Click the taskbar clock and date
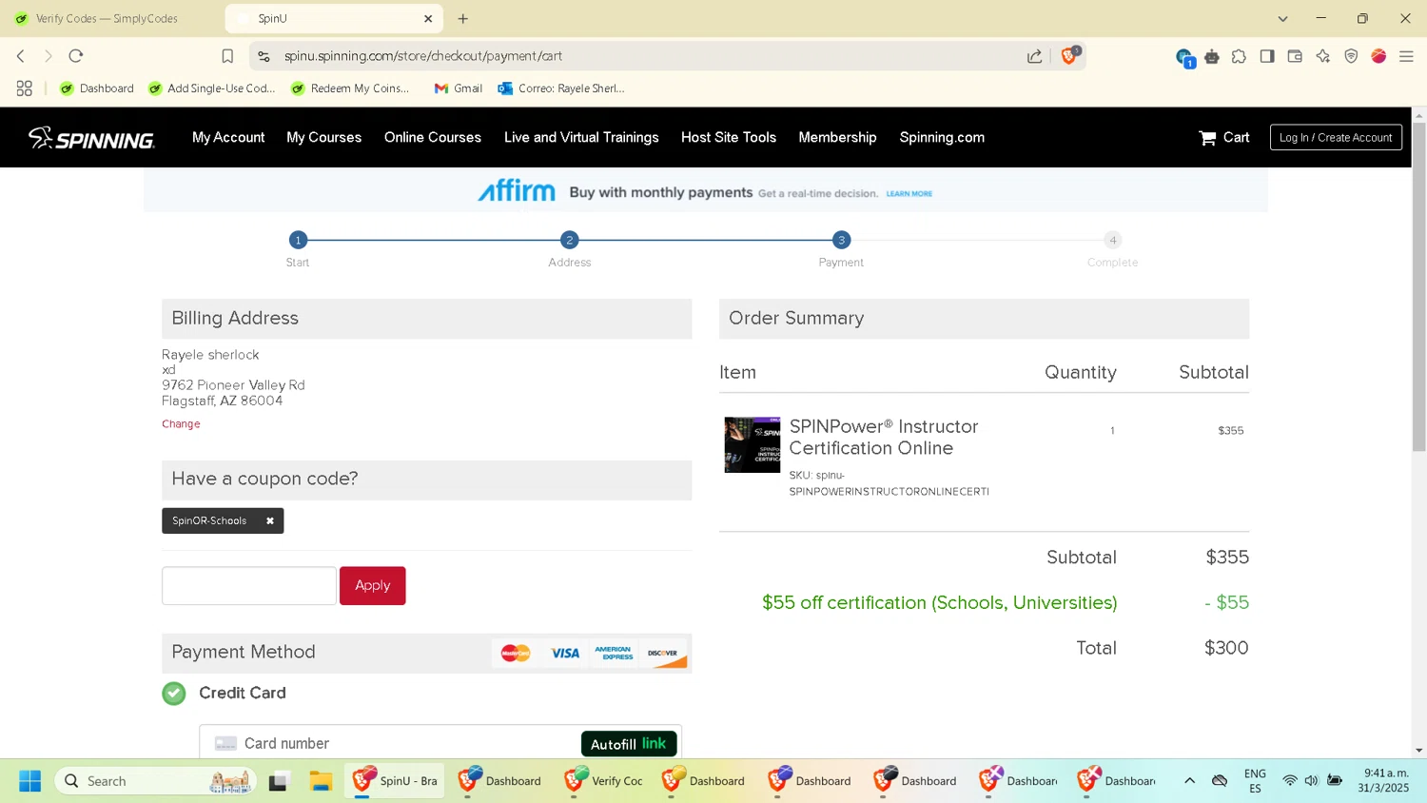 1384,781
